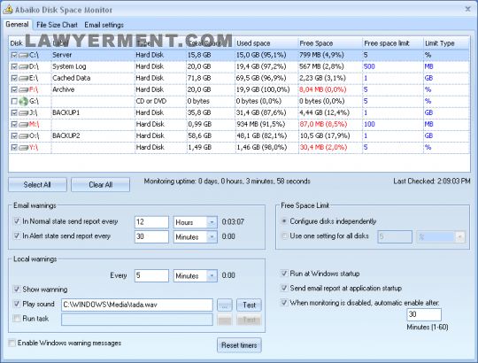Click the O:\ hard disk drive icon
This screenshot has height=363, width=478.
[24, 136]
